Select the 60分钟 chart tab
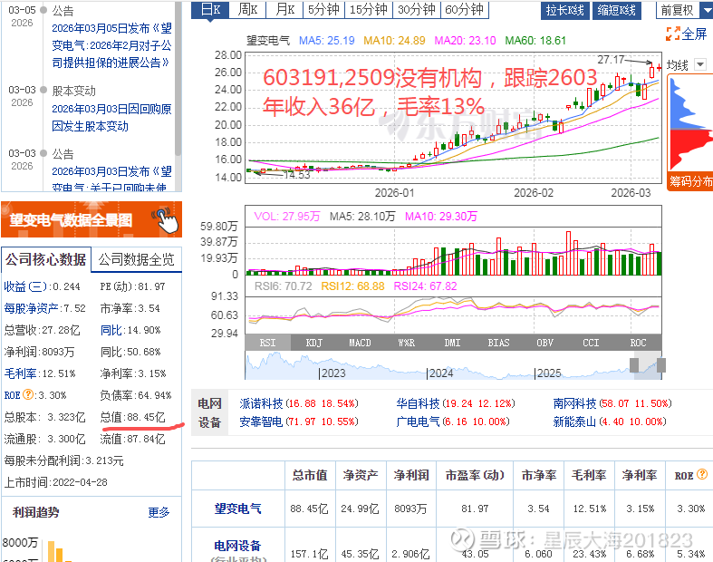The width and height of the screenshot is (713, 562). coord(464,9)
